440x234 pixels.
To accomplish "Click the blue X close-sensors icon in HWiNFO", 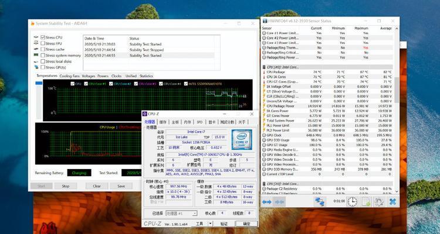I will (393, 201).
